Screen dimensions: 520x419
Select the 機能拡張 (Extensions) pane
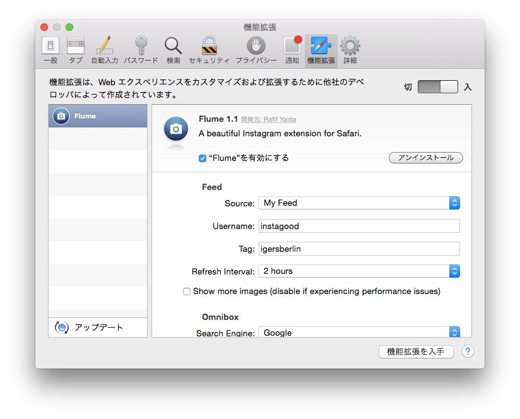coord(321,50)
